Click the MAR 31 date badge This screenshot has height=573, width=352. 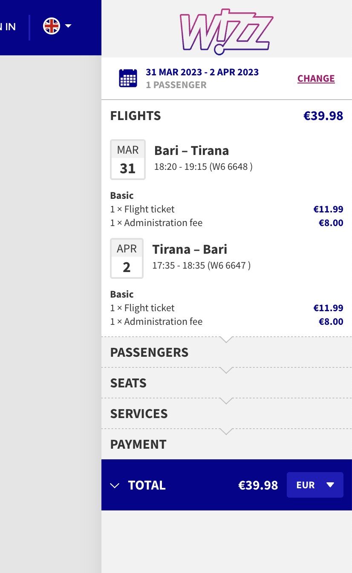point(128,160)
